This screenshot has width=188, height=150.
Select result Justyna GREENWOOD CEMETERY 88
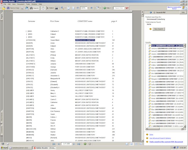tap(166, 48)
